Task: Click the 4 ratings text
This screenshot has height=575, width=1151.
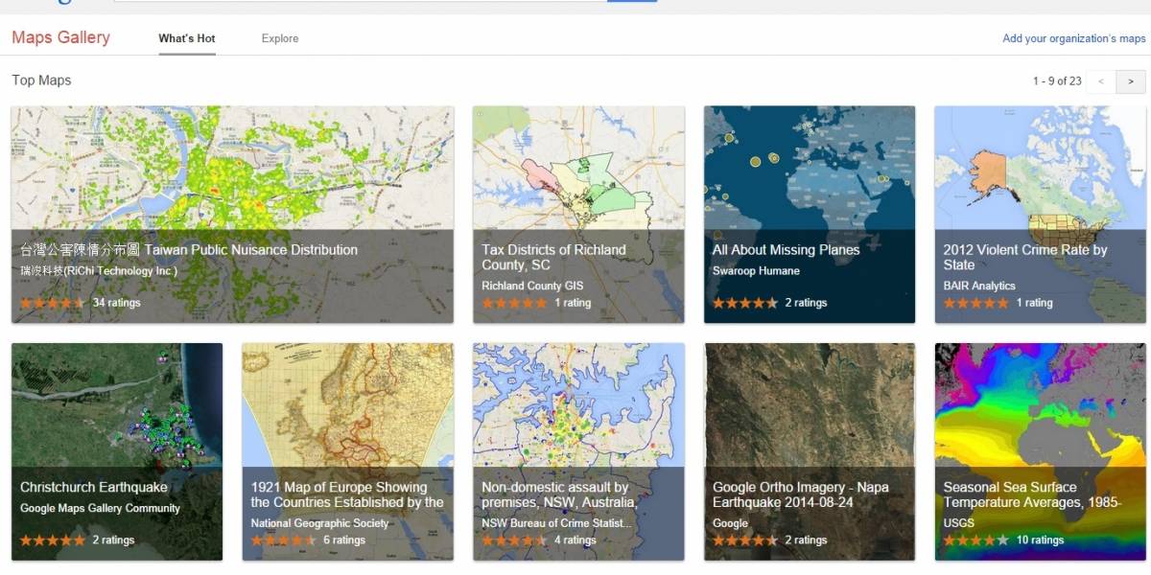Action: tap(575, 540)
